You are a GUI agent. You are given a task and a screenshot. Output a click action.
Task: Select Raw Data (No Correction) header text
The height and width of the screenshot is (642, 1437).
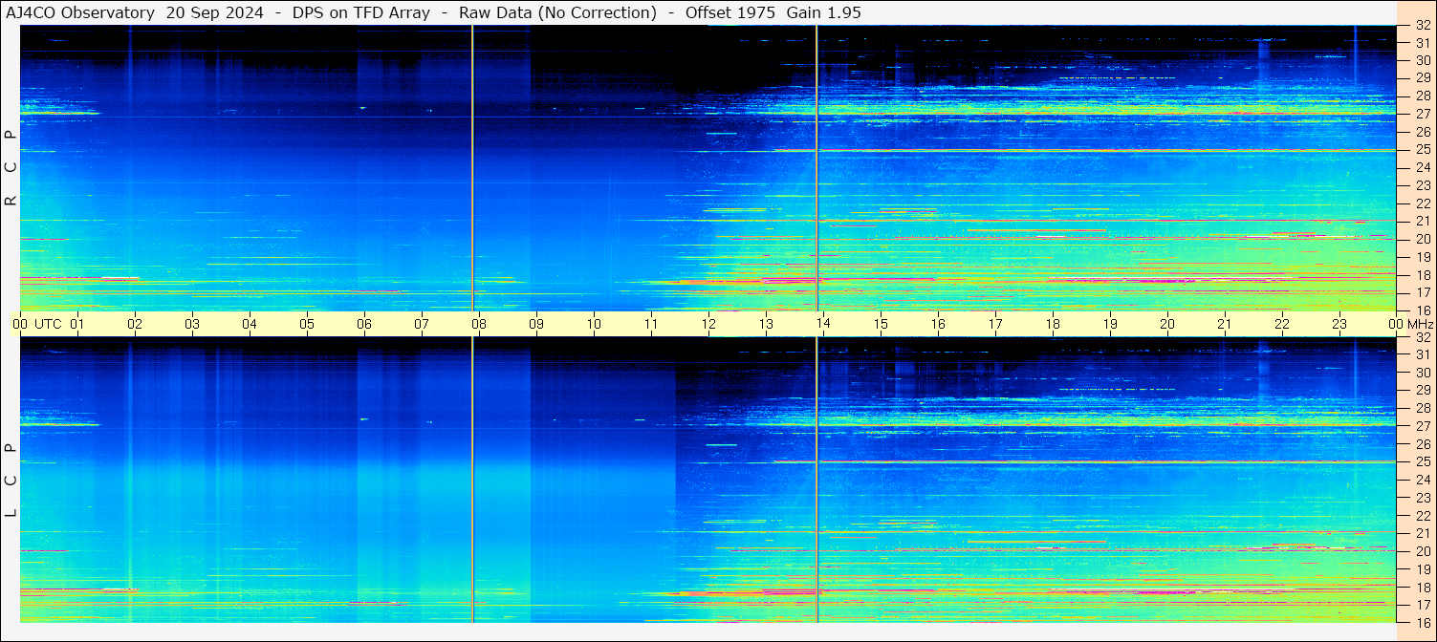[557, 12]
